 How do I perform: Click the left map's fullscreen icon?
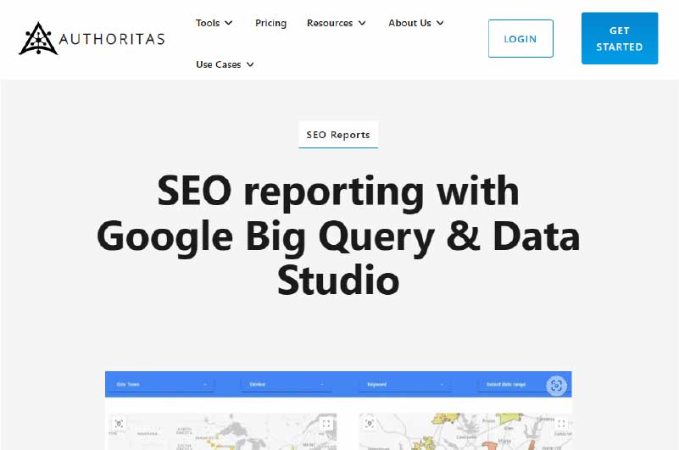pyautogui.click(x=326, y=424)
